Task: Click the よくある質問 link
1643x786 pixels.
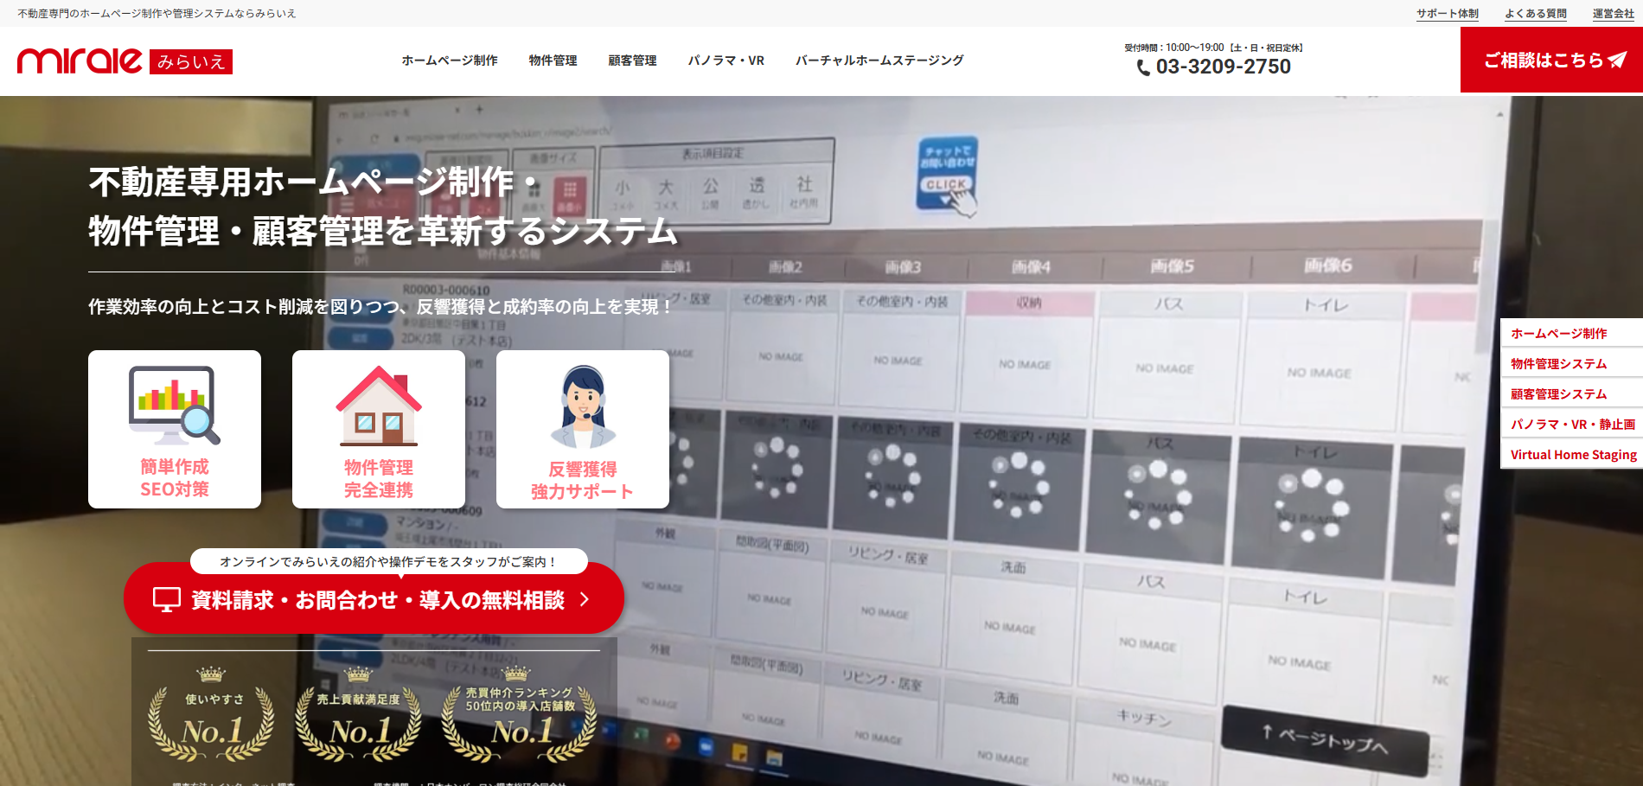Action: pos(1536,14)
